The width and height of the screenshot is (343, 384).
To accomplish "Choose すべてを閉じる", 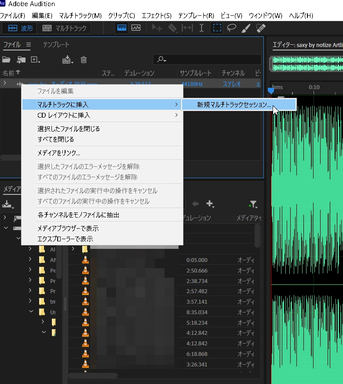I will pos(102,140).
